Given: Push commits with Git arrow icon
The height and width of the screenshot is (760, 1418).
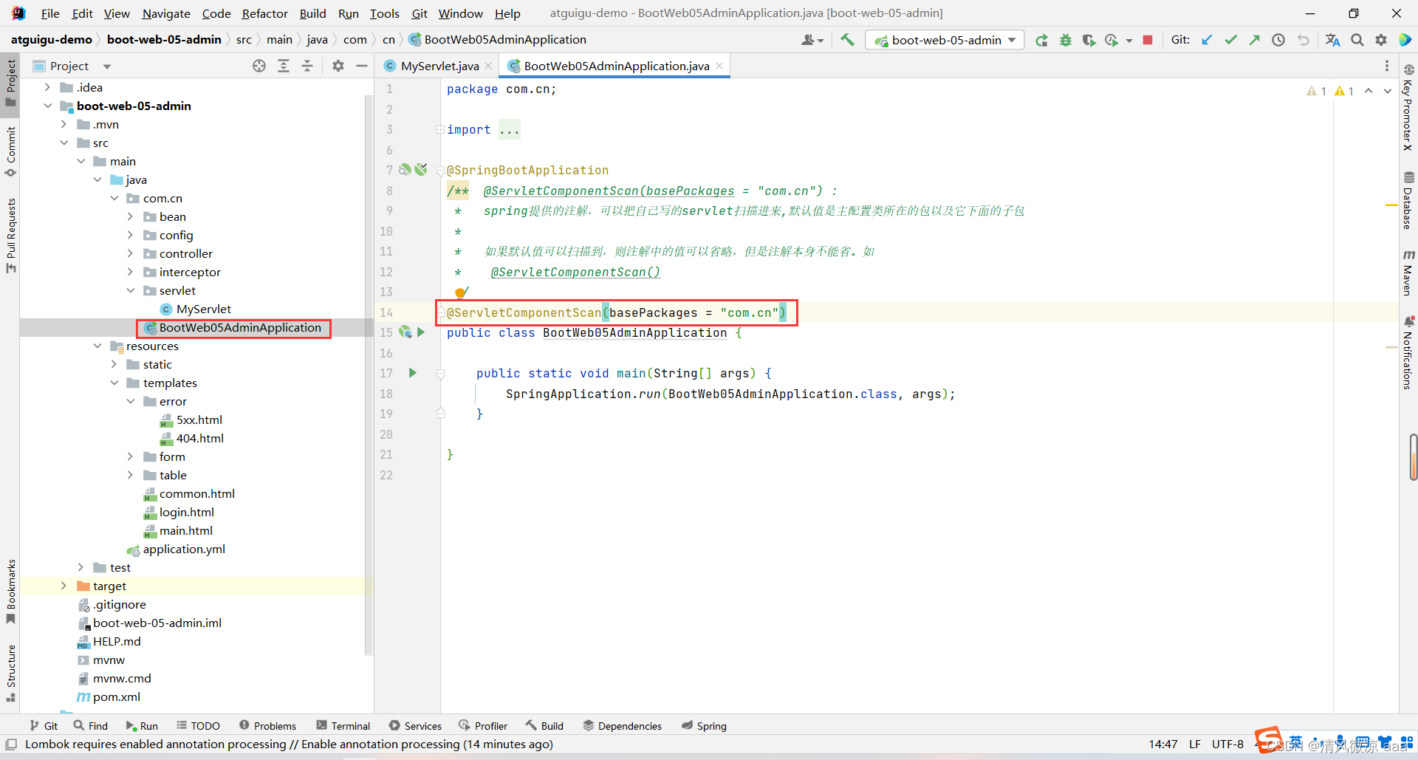Looking at the screenshot, I should pos(1254,40).
